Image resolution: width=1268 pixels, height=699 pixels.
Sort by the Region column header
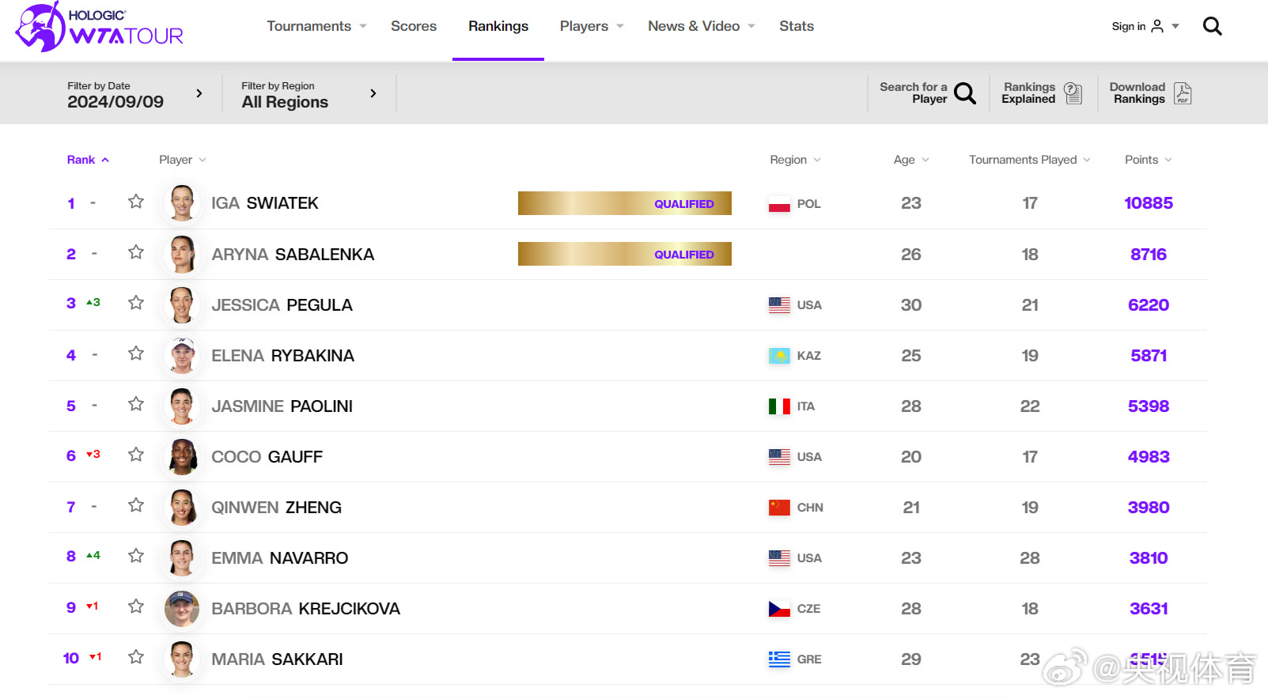(x=796, y=160)
